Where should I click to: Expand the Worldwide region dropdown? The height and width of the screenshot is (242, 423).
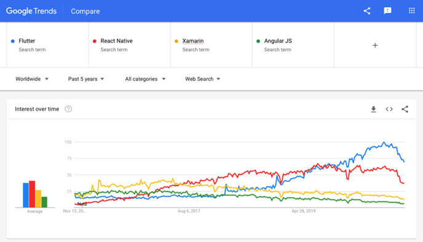(32, 79)
